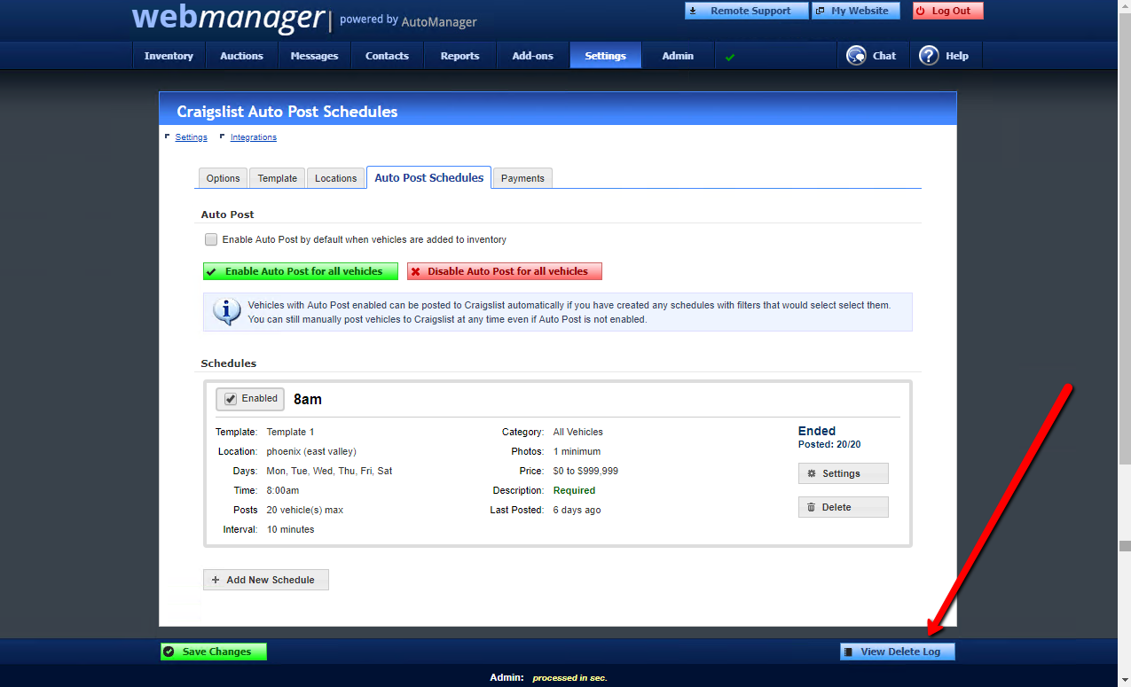Open the Reports menu

(459, 56)
